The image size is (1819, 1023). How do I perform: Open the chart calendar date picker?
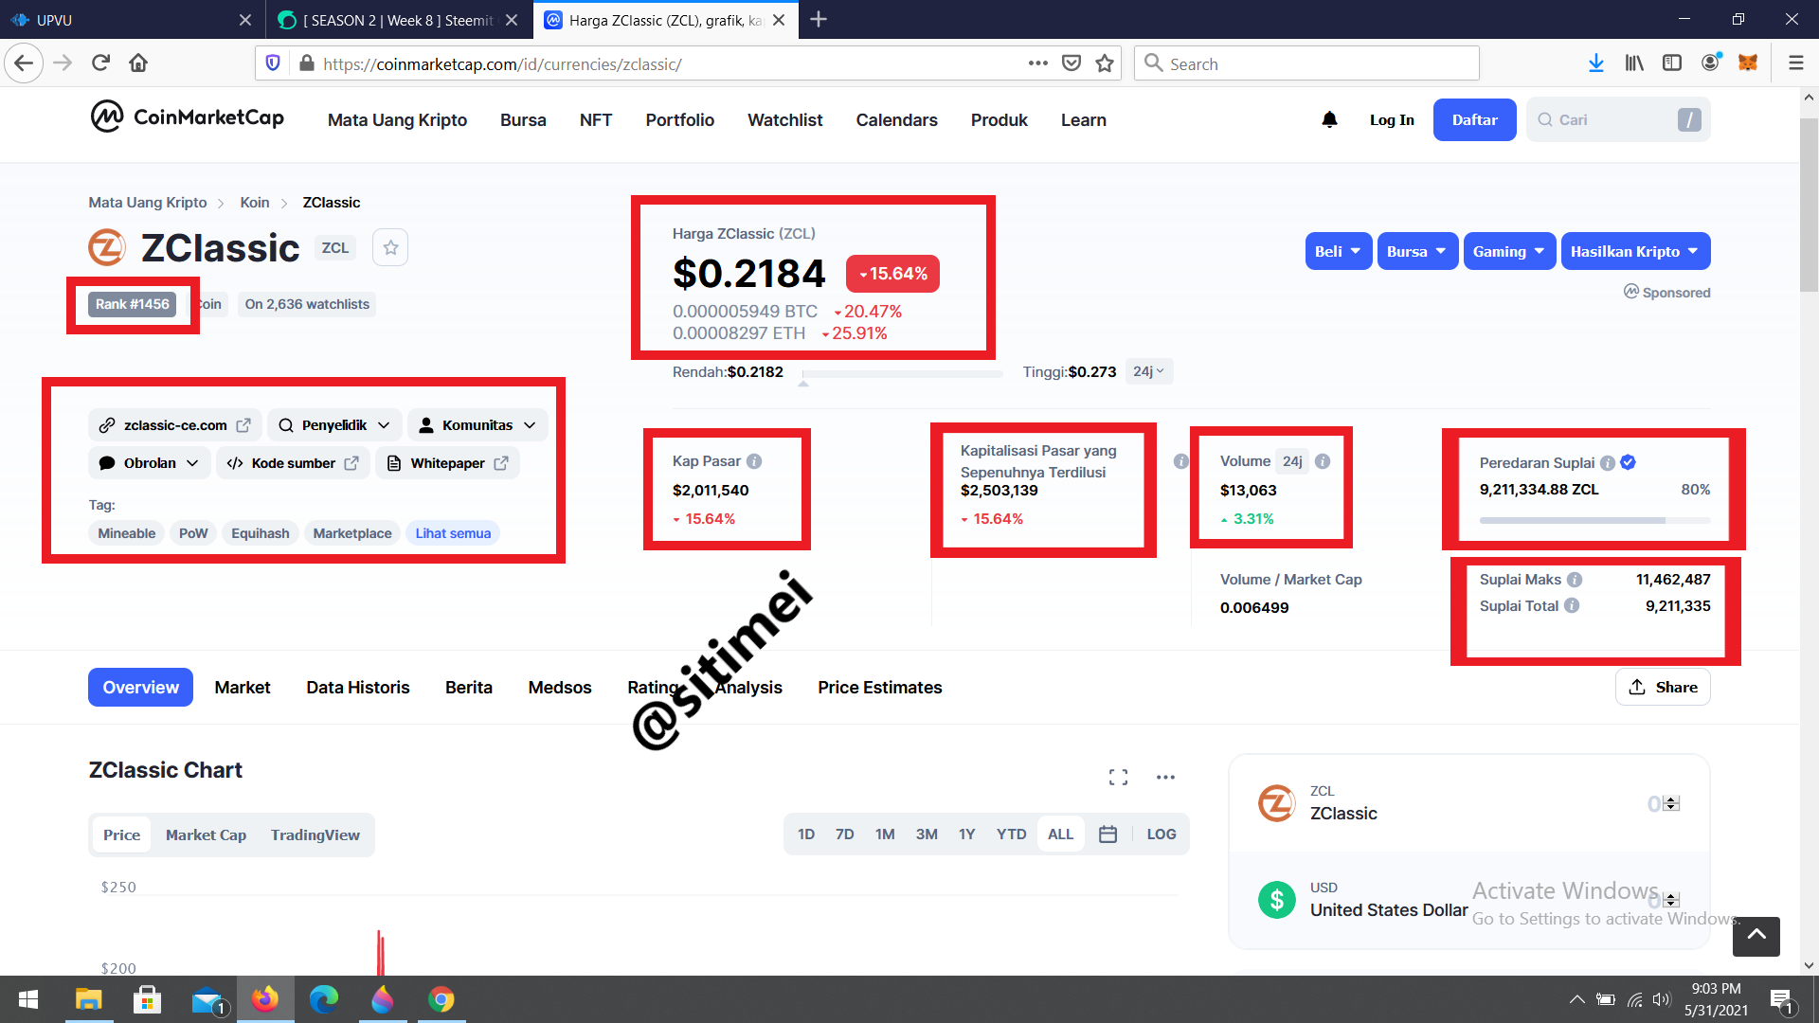point(1108,835)
